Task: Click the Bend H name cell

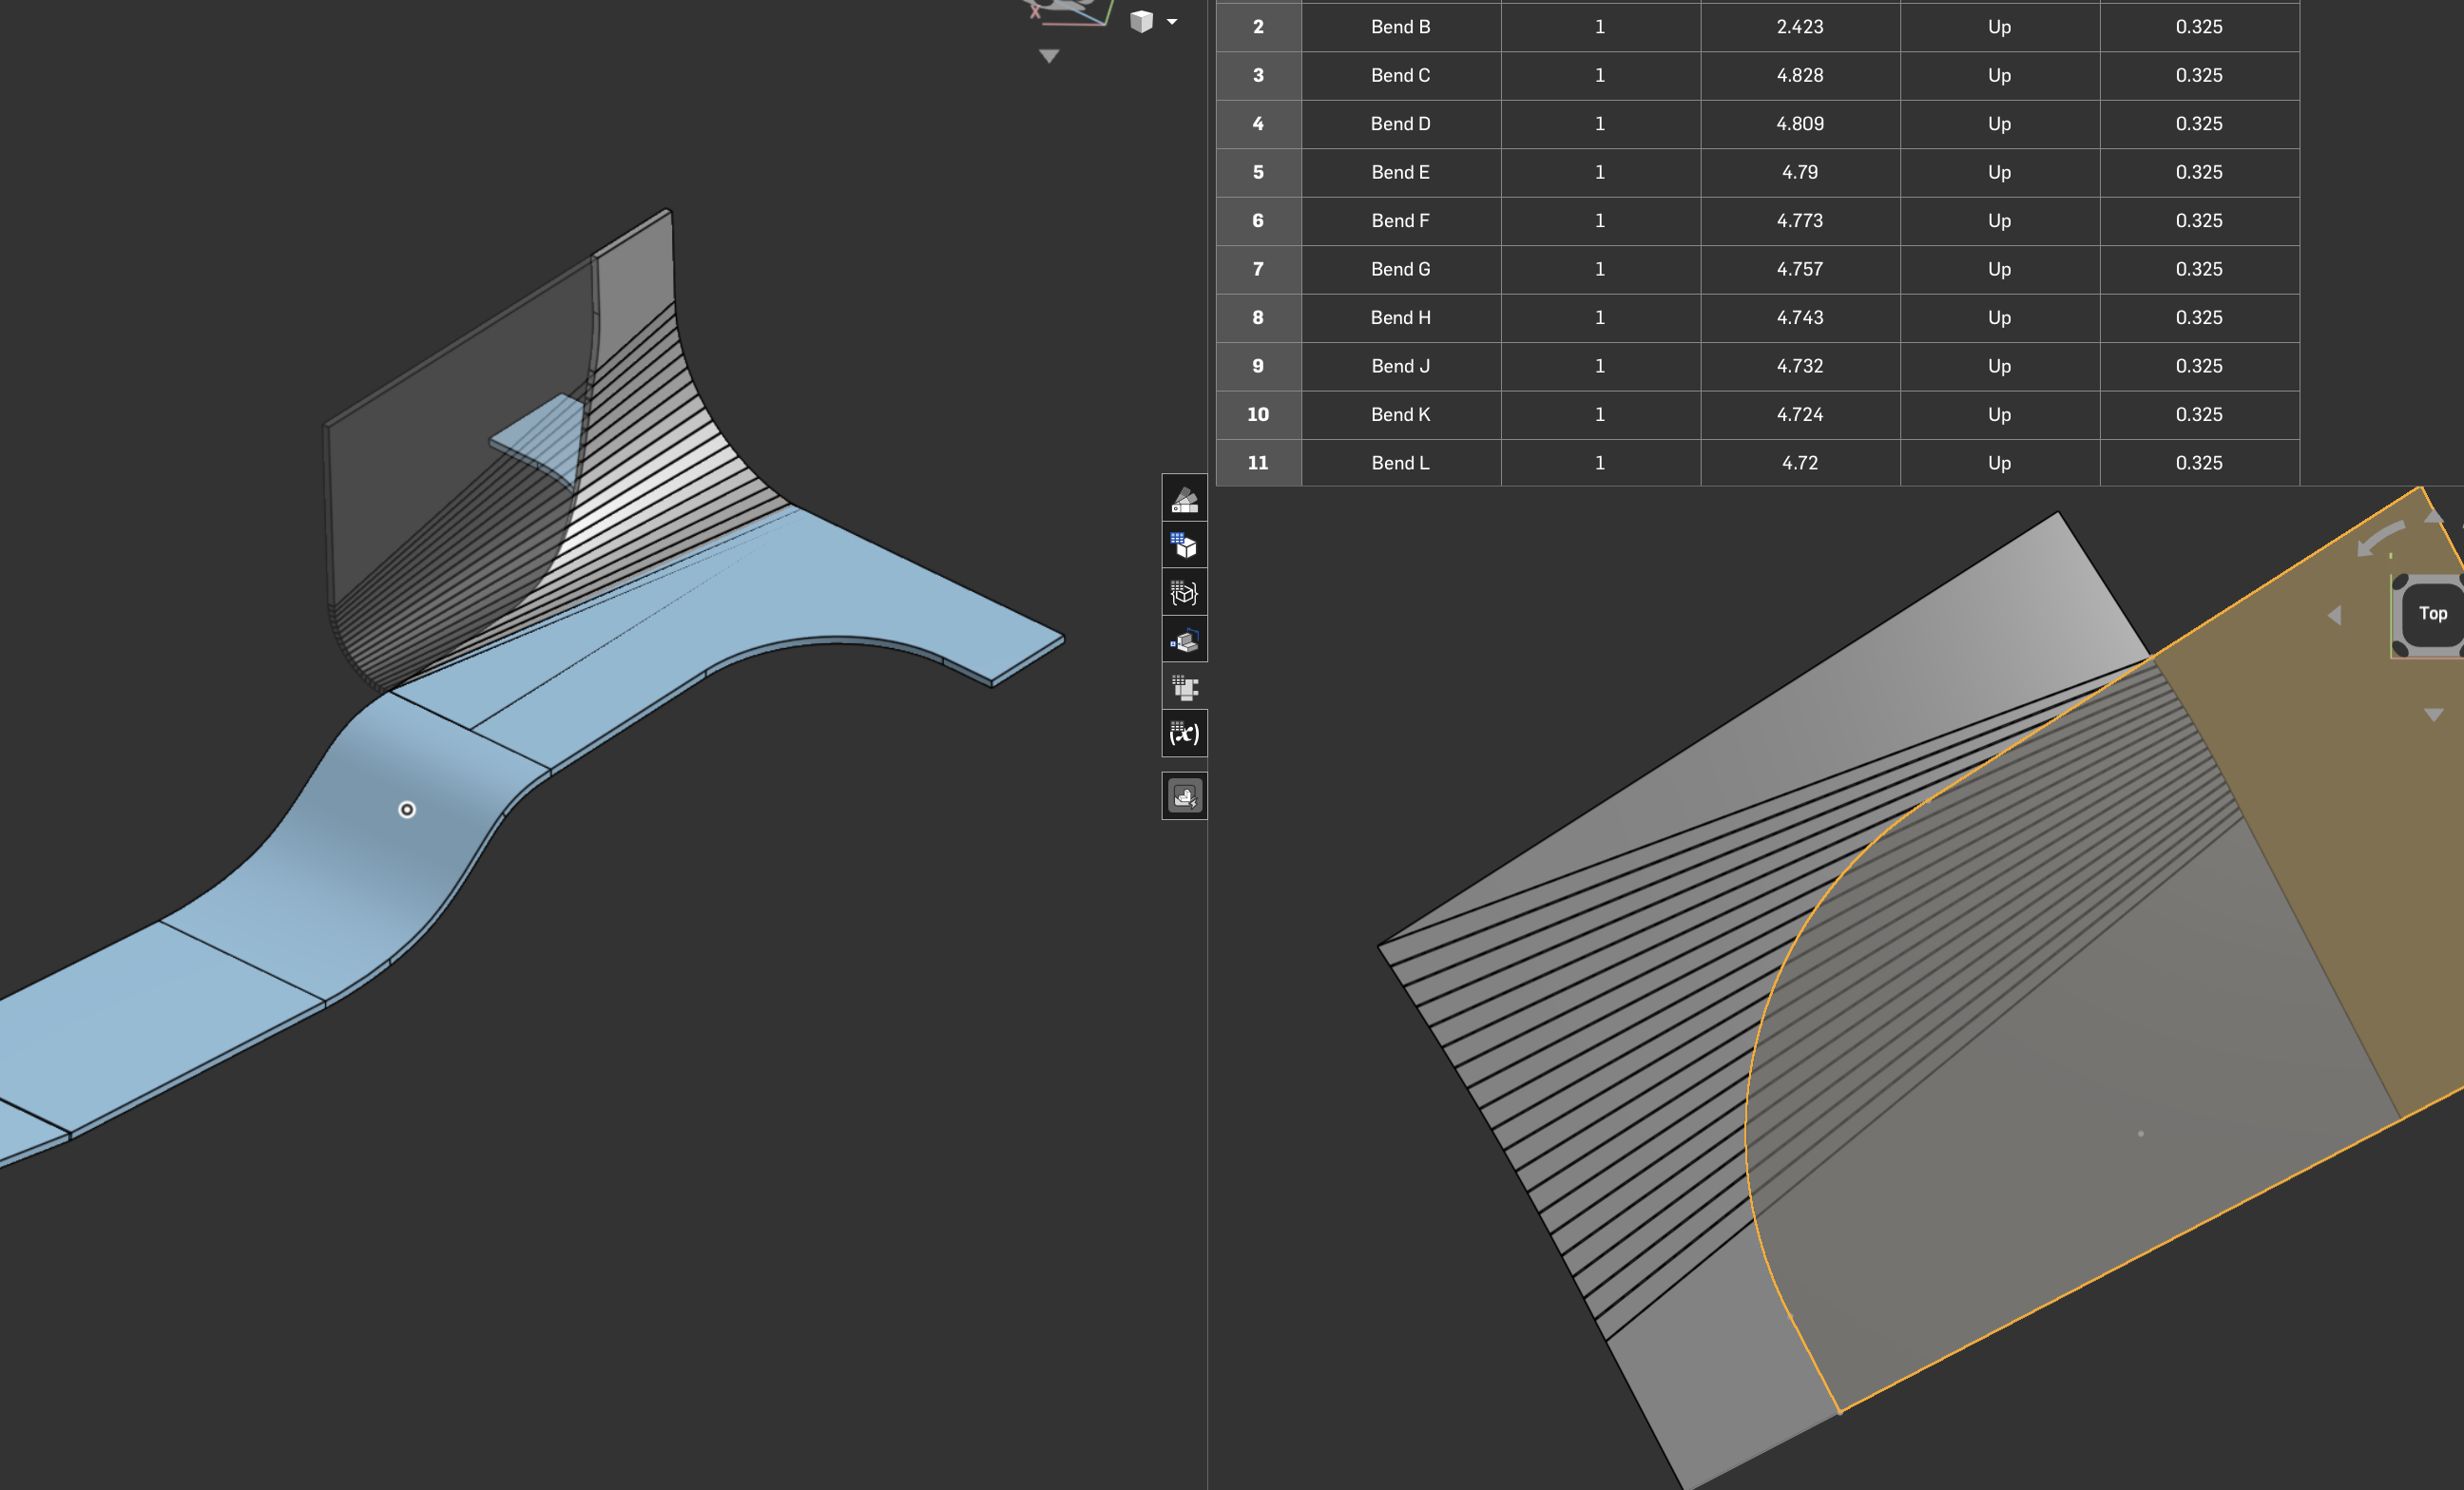Action: pos(1400,317)
